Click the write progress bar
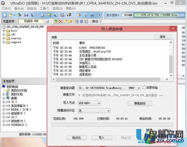This screenshot has height=147, width=187. click(x=112, y=125)
